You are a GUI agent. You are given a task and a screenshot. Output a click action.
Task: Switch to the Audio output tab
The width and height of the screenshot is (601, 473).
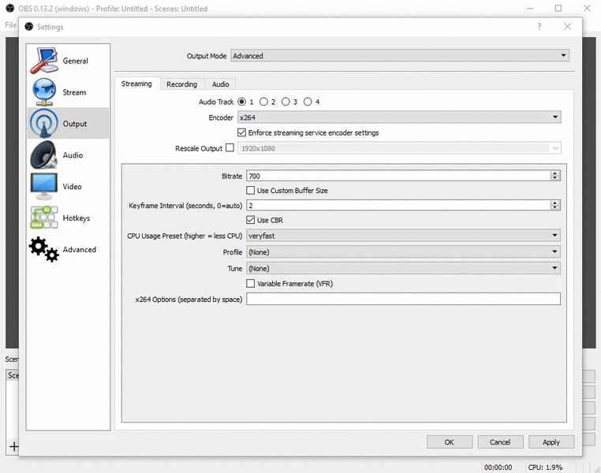pos(220,84)
